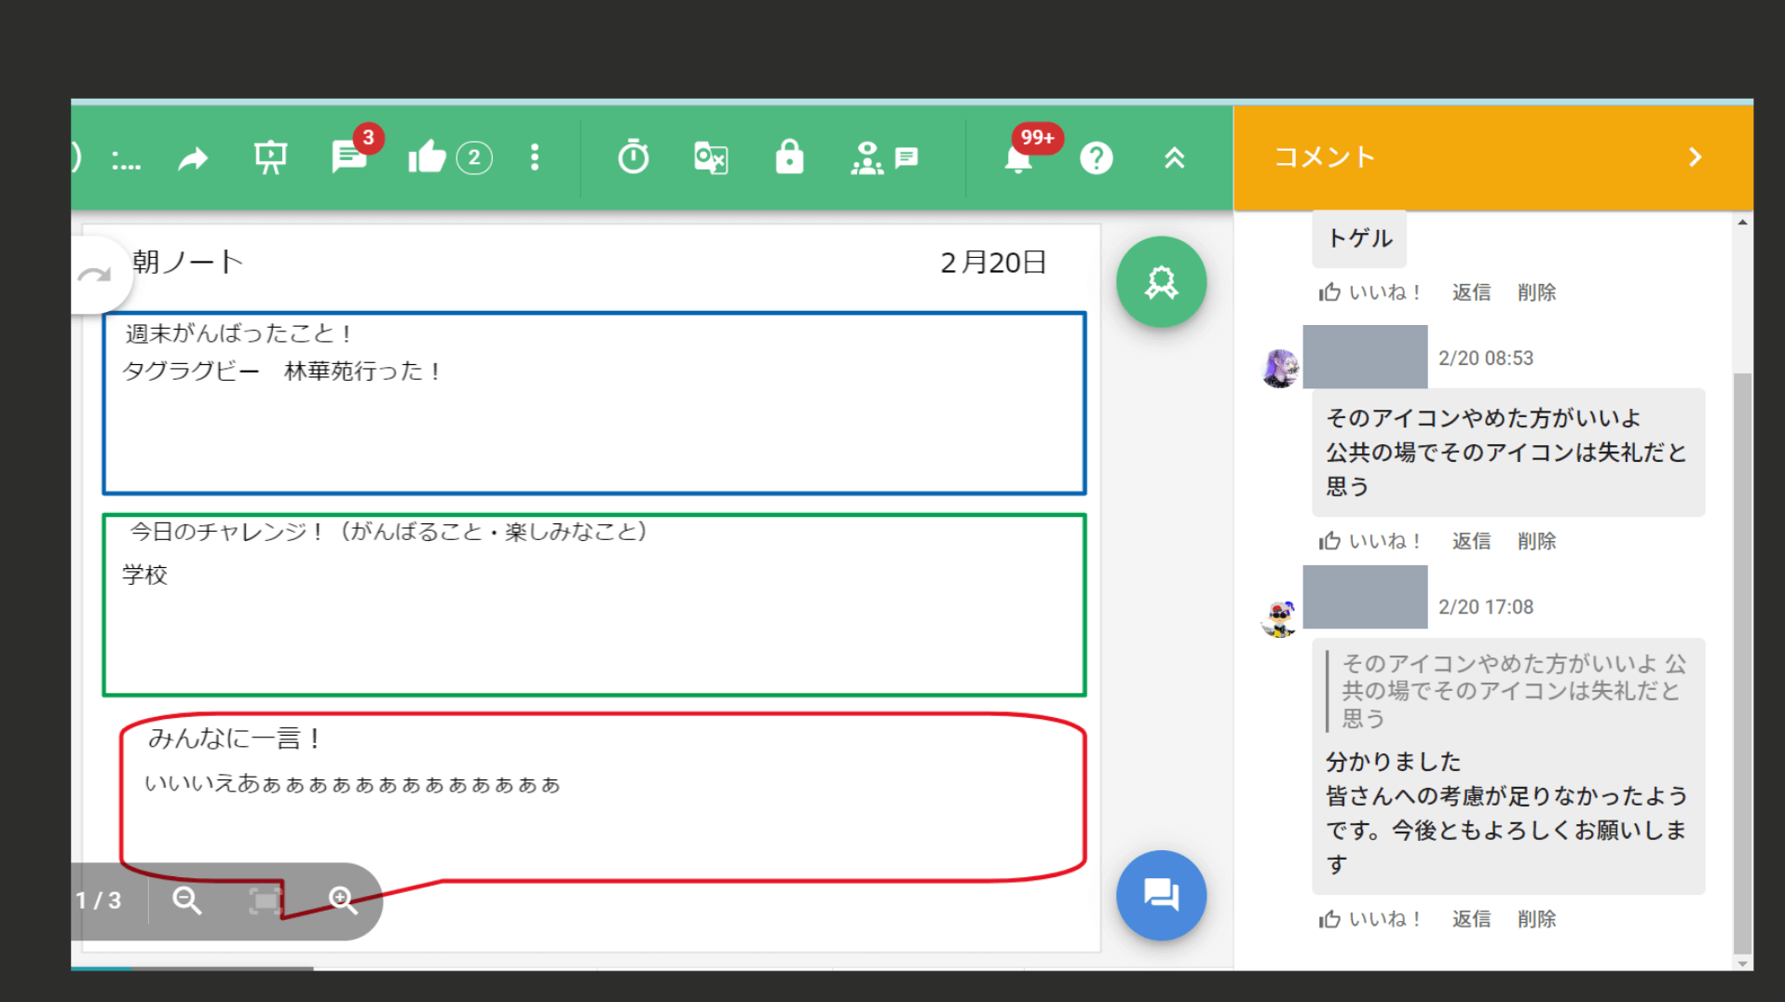Viewport: 1785px width, 1002px height.
Task: Open messages showing 3 unread
Action: [349, 157]
